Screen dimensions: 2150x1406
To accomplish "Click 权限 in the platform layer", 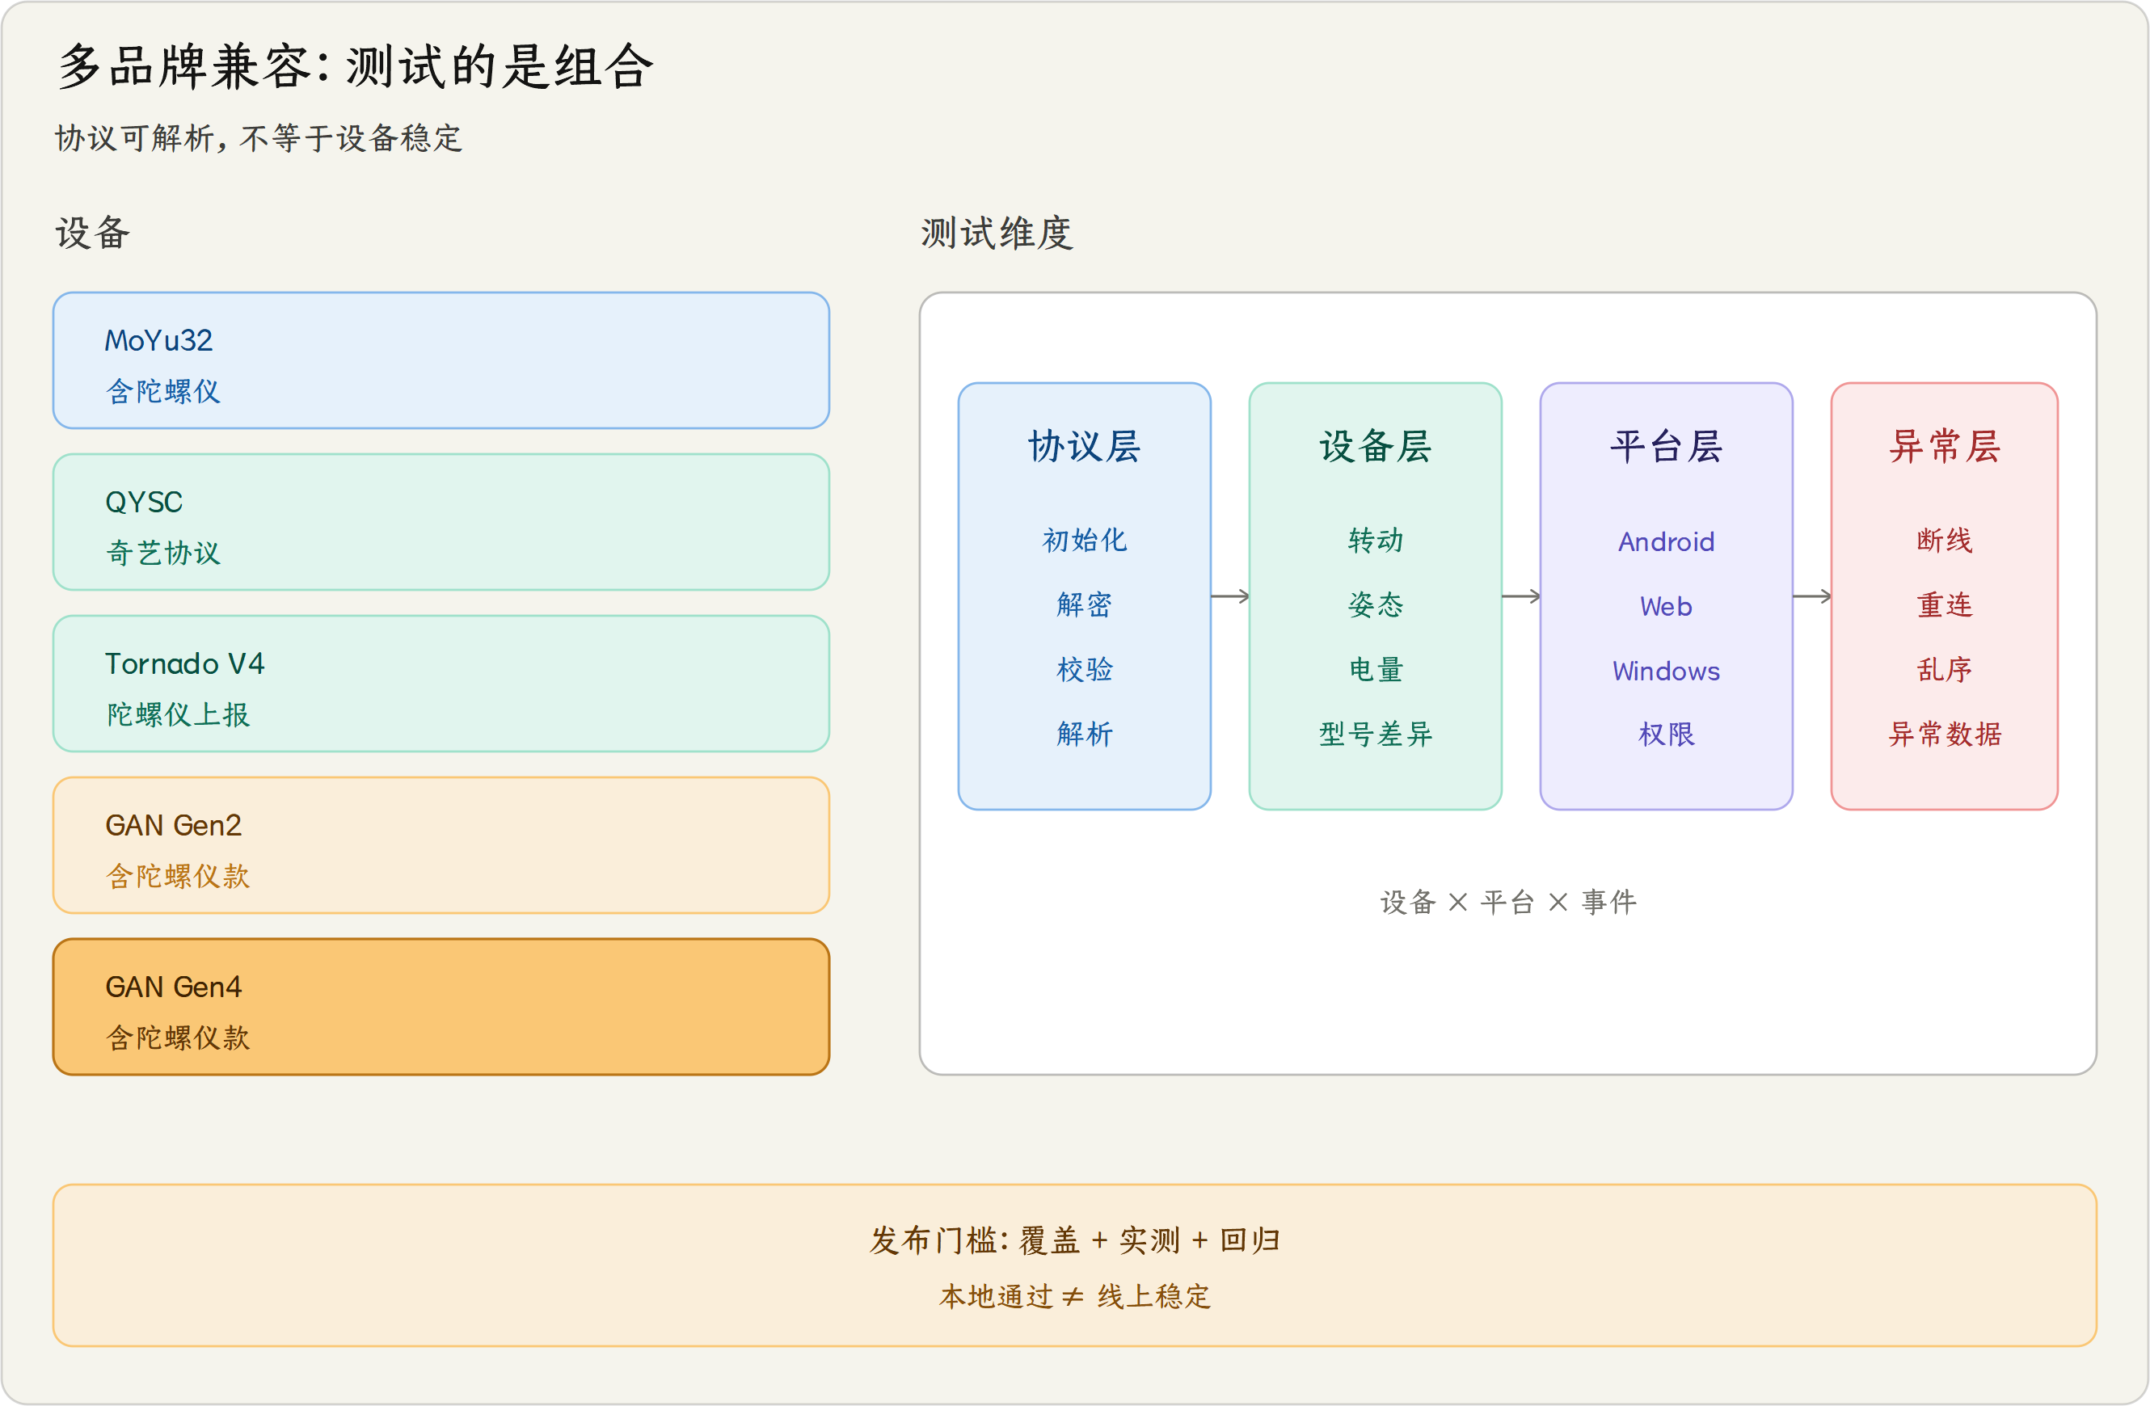I will 1666,733.
